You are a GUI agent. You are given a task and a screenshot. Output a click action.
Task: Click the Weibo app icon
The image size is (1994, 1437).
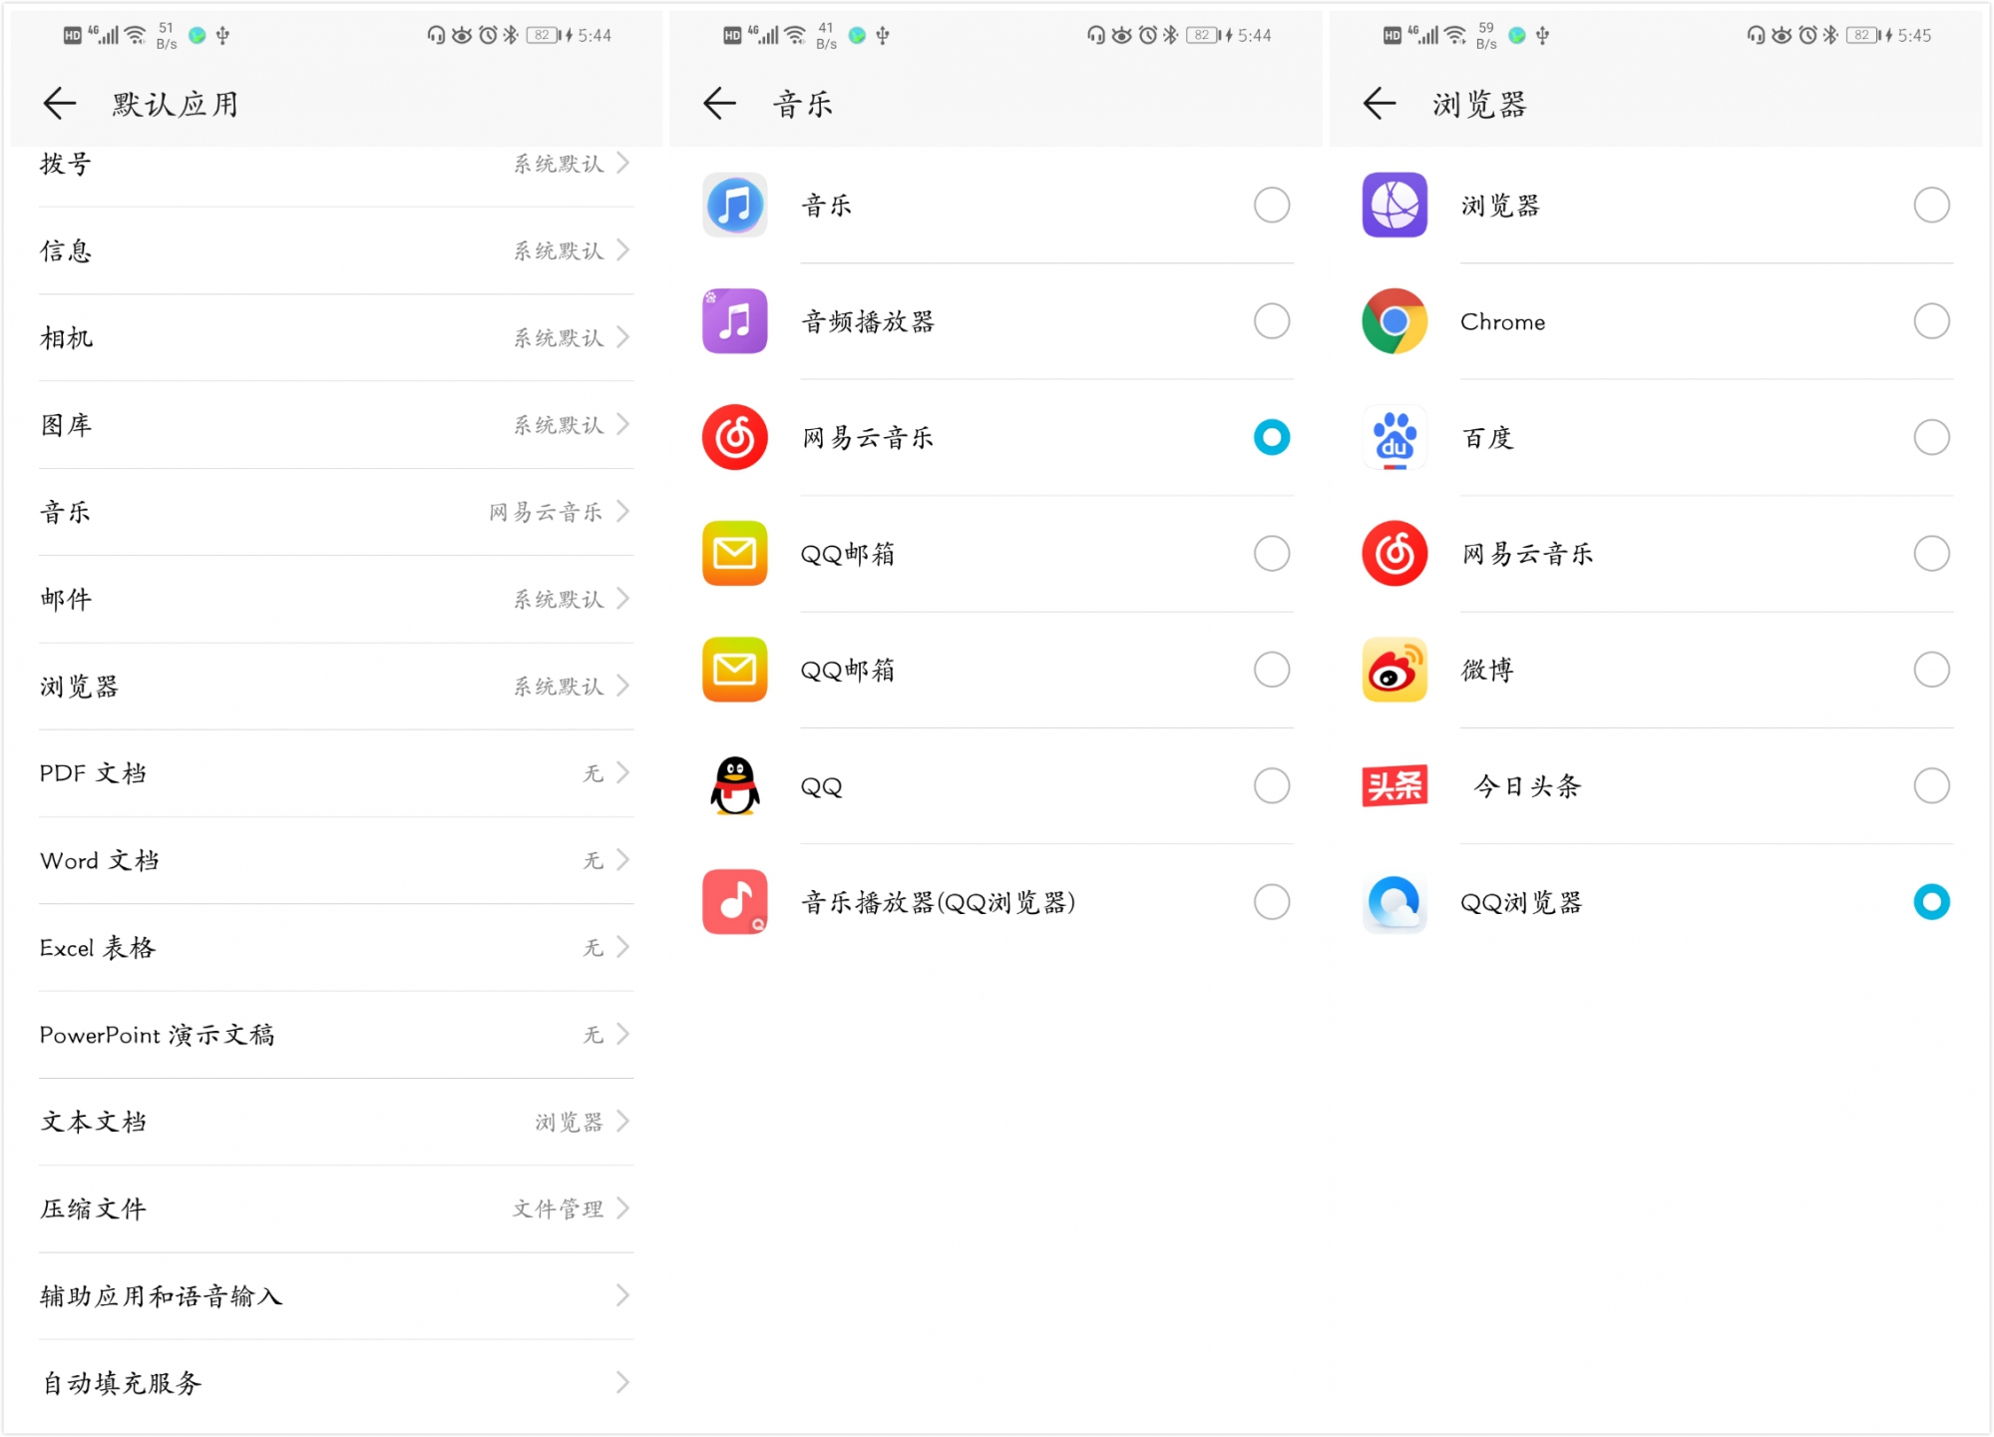point(1394,670)
